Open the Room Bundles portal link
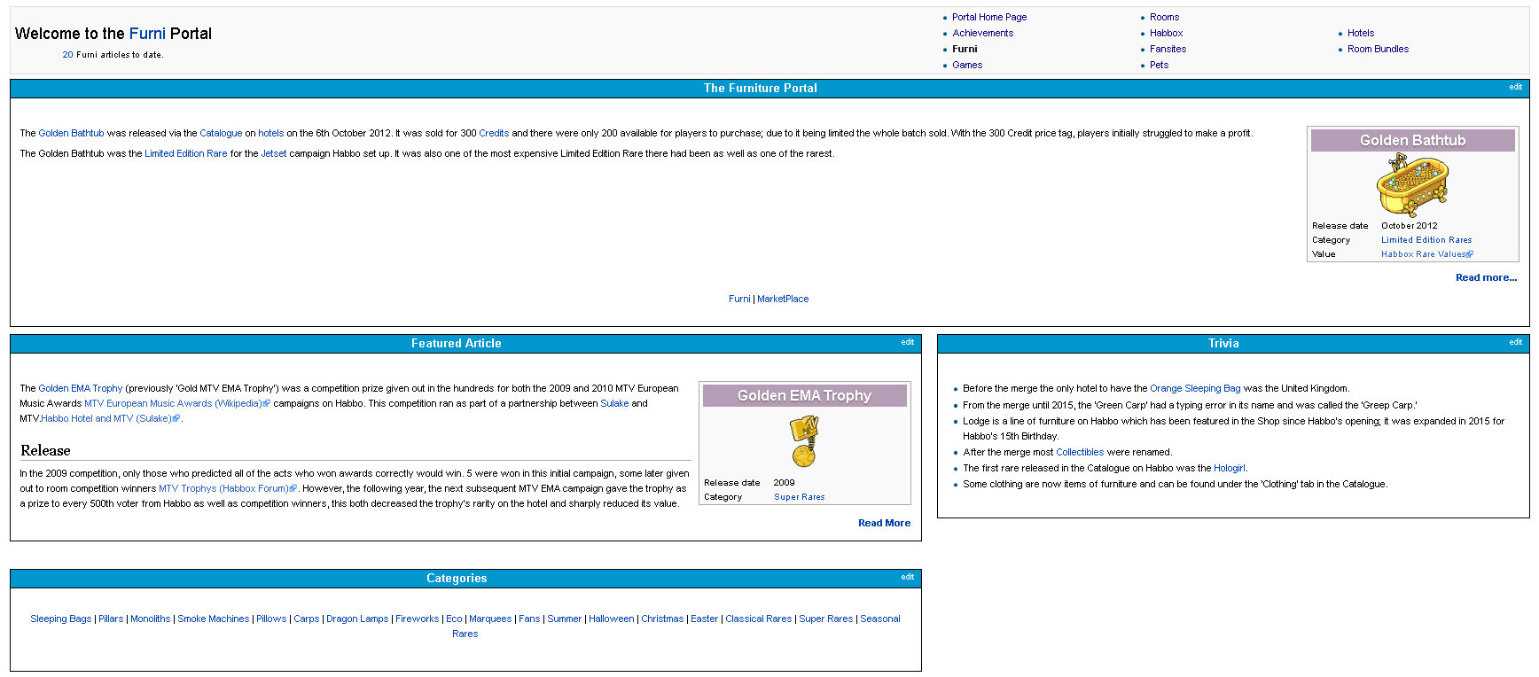The image size is (1539, 677). point(1378,49)
